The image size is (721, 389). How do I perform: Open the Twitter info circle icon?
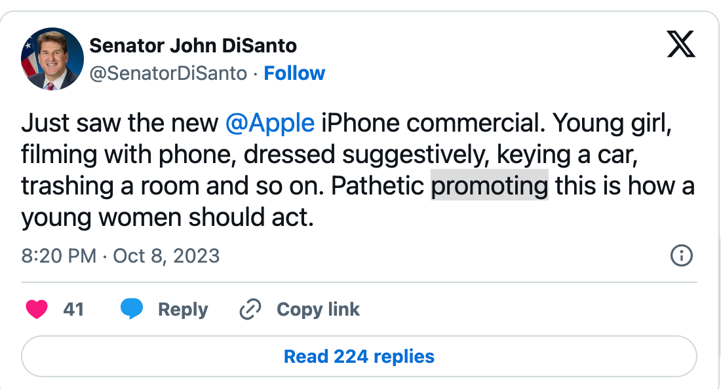pyautogui.click(x=682, y=255)
